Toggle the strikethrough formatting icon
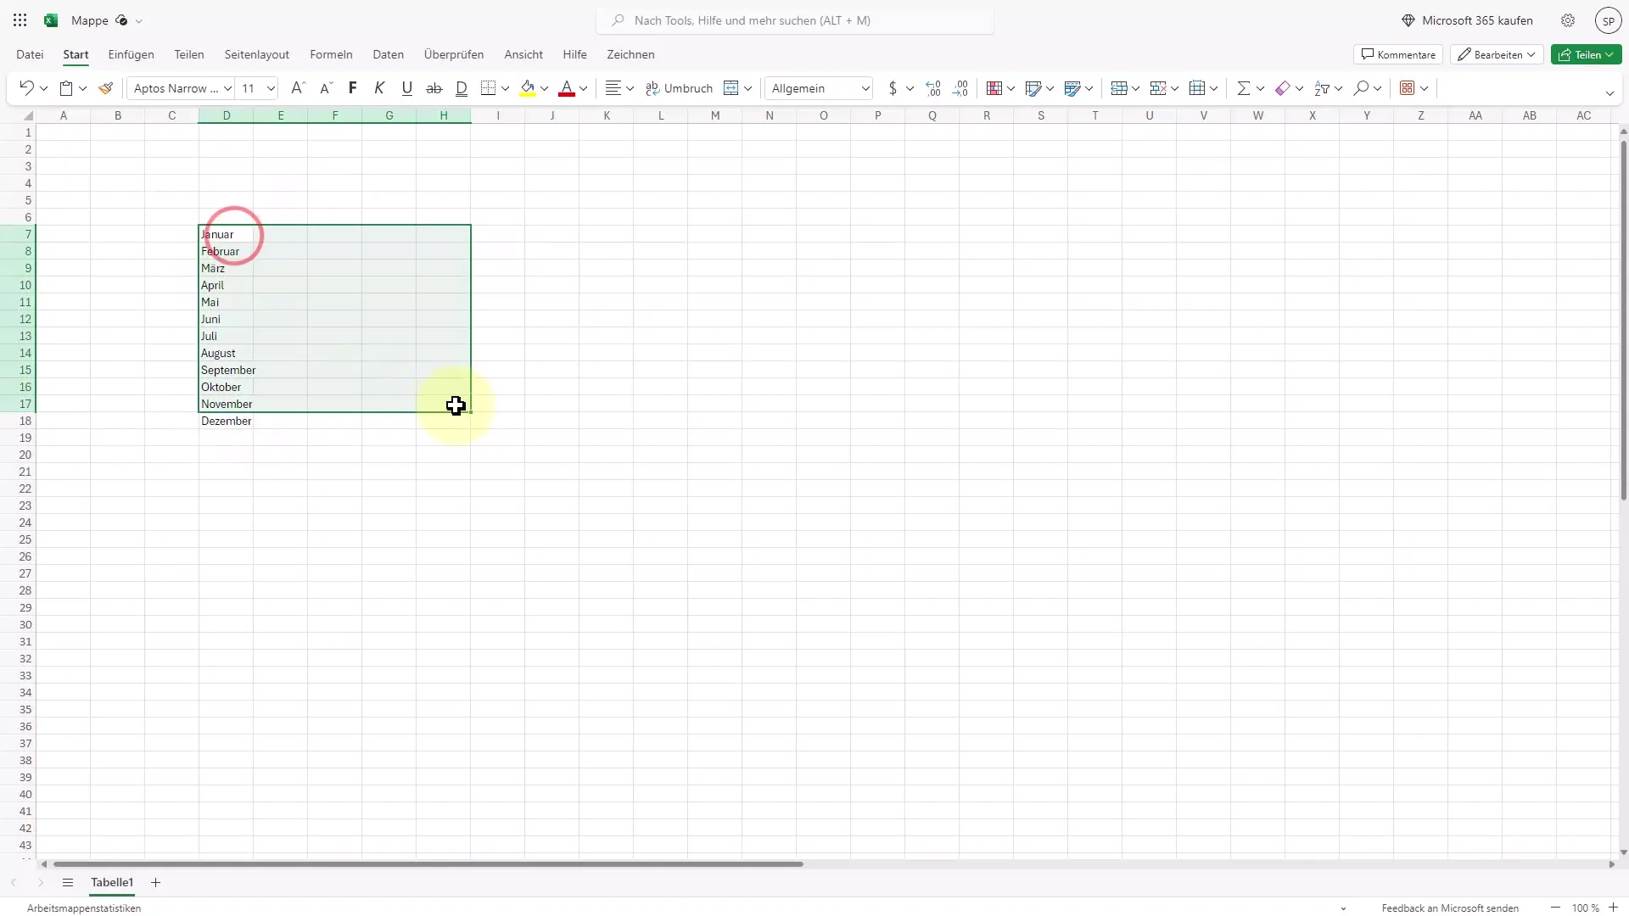The height and width of the screenshot is (916, 1629). 434,87
